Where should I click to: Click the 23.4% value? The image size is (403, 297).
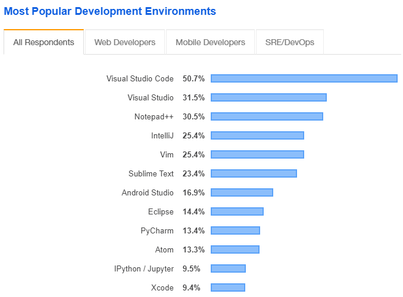pyautogui.click(x=193, y=173)
